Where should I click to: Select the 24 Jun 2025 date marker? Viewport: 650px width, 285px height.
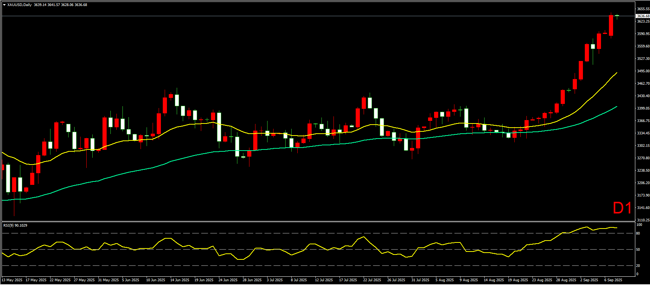pyautogui.click(x=228, y=280)
